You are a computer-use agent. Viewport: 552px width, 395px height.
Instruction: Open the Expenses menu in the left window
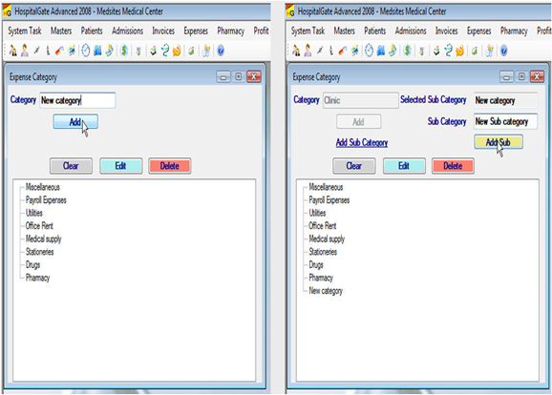click(x=196, y=31)
